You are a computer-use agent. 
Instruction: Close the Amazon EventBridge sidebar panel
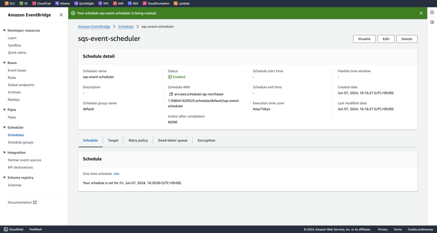point(61,15)
